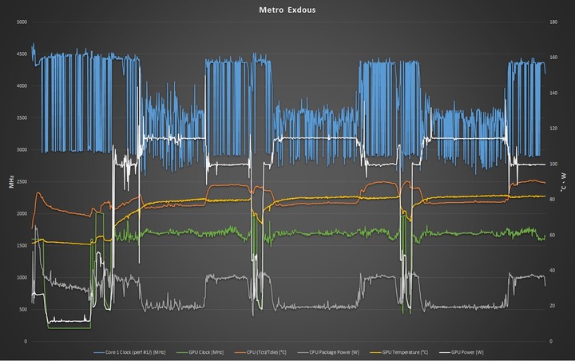Click the 40 right axis label
The image size is (575, 361).
553,271
